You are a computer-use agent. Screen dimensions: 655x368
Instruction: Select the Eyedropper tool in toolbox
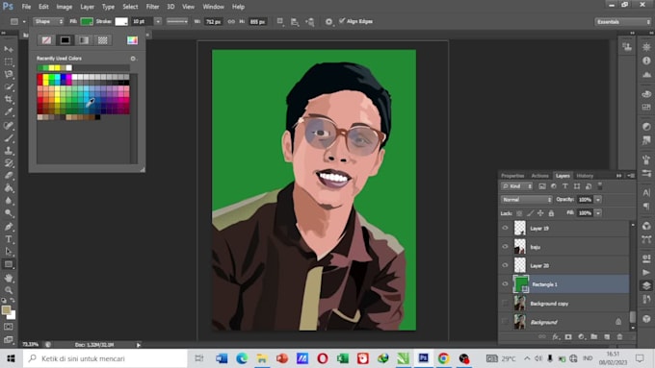click(x=9, y=111)
